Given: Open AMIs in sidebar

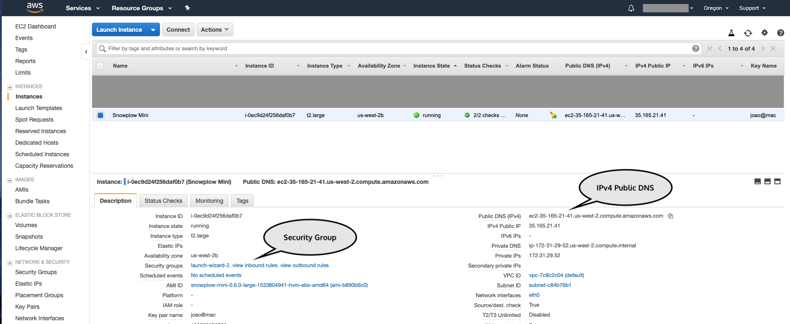Looking at the screenshot, I should pos(22,190).
